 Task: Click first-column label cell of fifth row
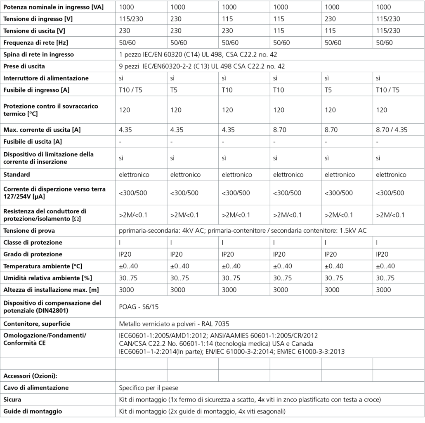pyautogui.click(x=58, y=54)
